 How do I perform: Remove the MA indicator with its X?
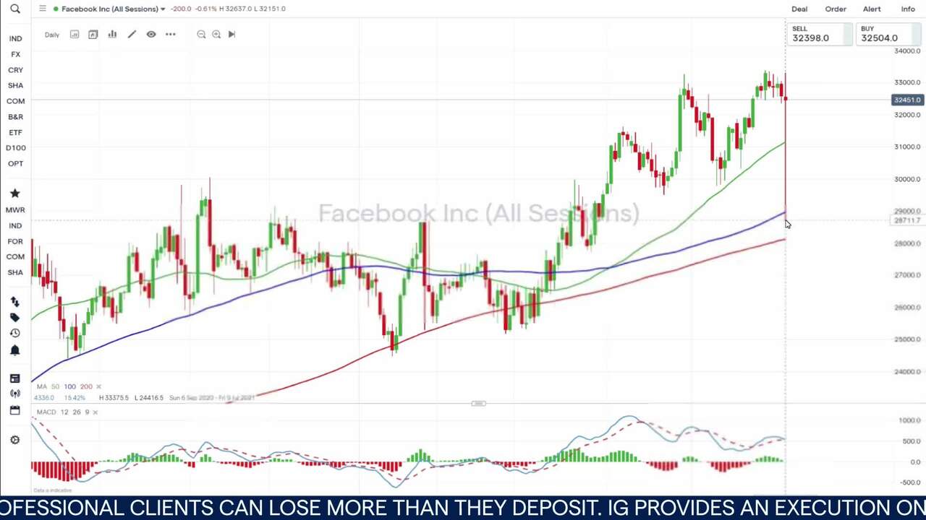98,386
